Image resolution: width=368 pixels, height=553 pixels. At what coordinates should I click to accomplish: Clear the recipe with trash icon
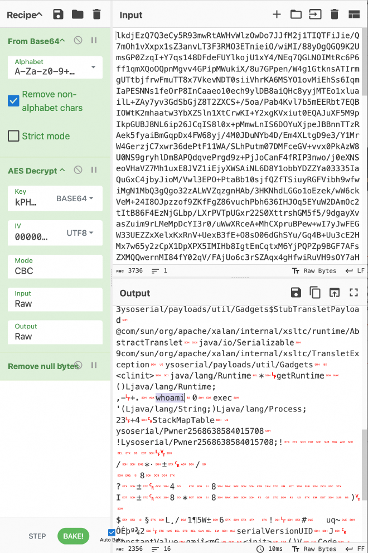click(x=96, y=14)
